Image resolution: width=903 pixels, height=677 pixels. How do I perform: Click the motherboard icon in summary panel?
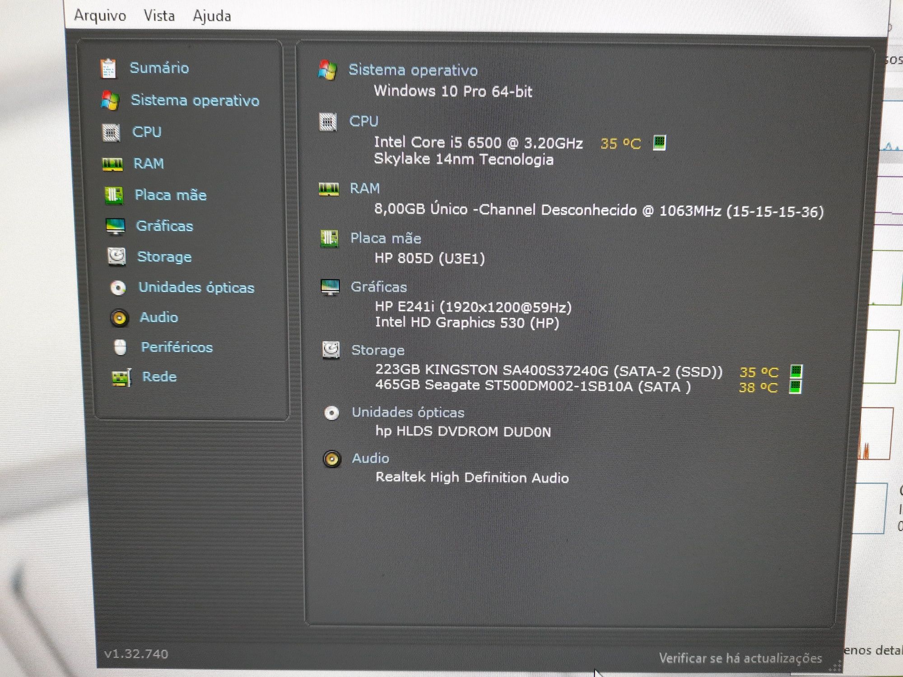click(329, 238)
